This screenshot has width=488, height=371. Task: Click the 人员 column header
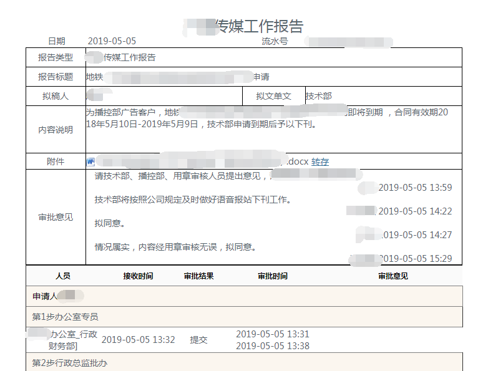click(63, 276)
